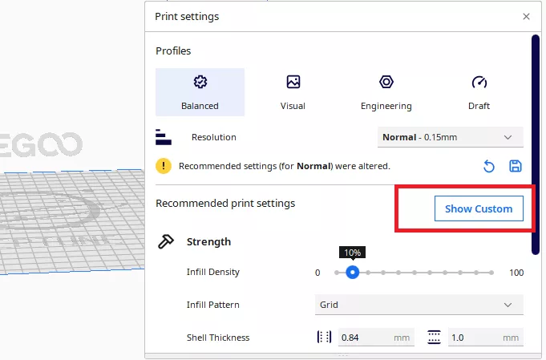Click the yellow warning exclamation icon
Screen dimensions: 546x360
pos(164,166)
